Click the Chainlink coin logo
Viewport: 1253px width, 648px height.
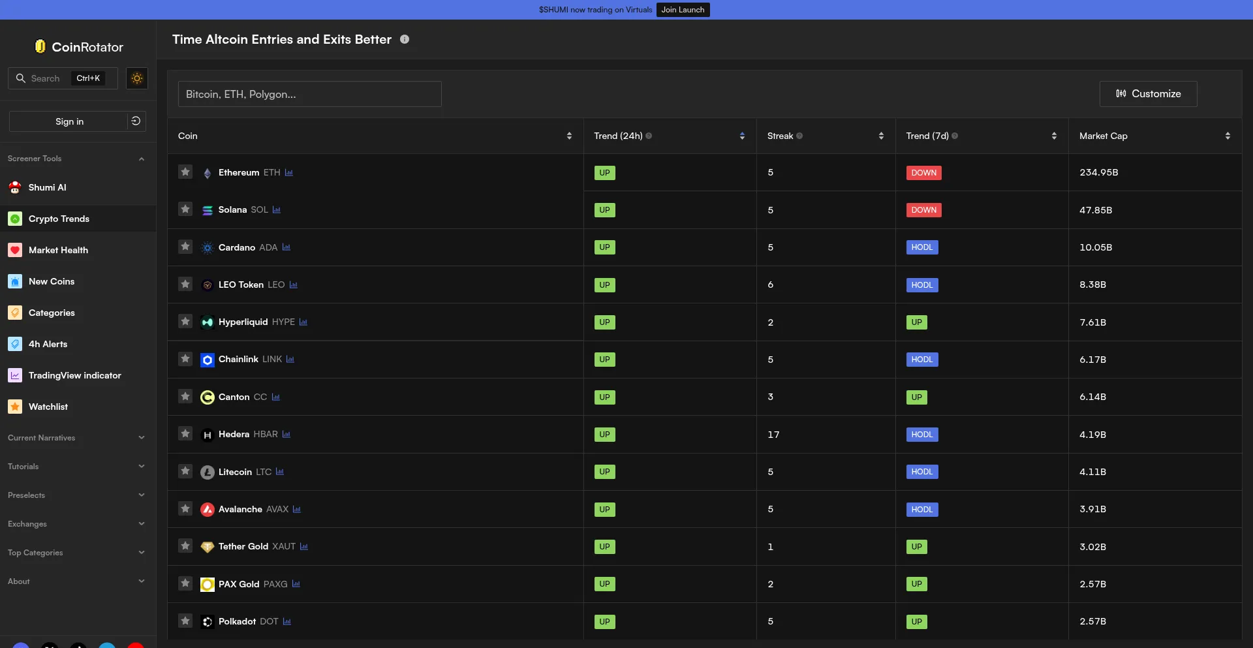tap(208, 360)
